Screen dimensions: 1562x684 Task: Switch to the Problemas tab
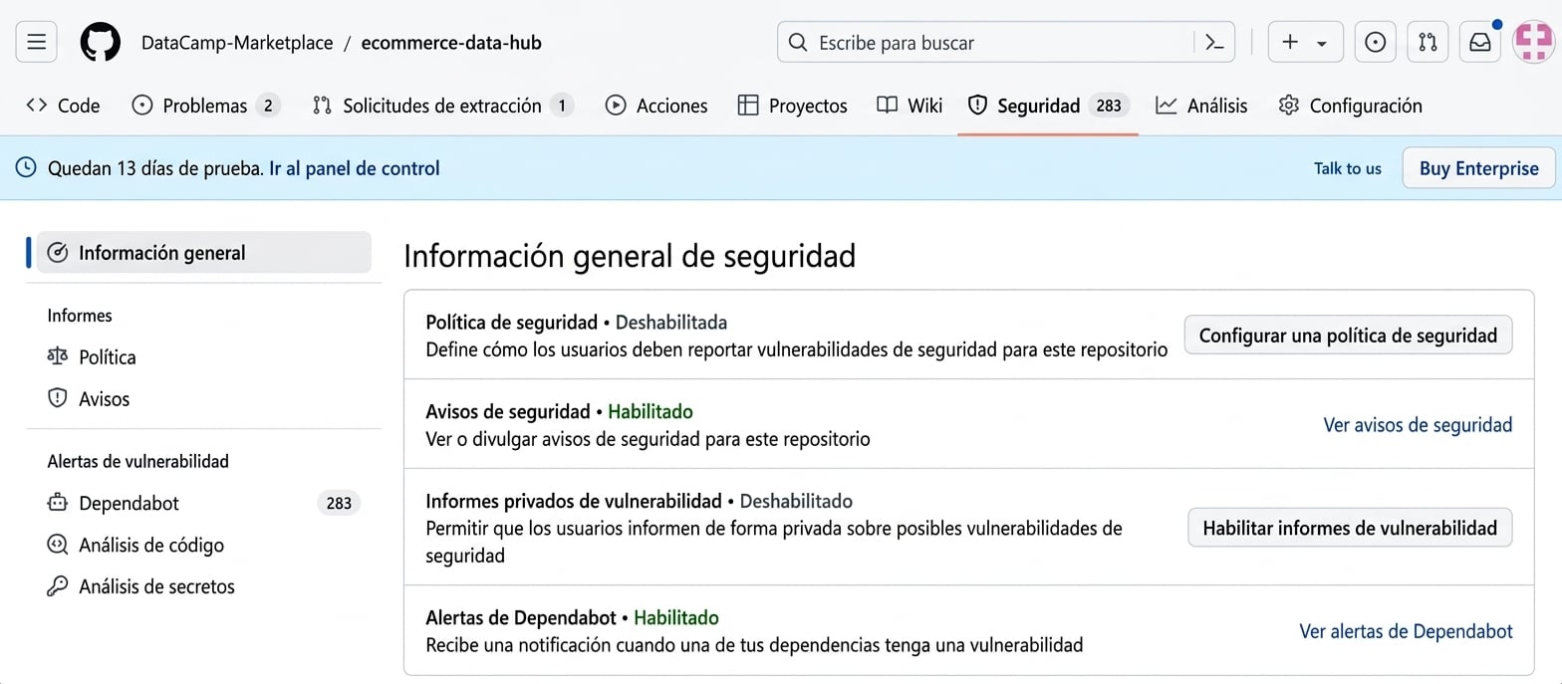point(206,106)
